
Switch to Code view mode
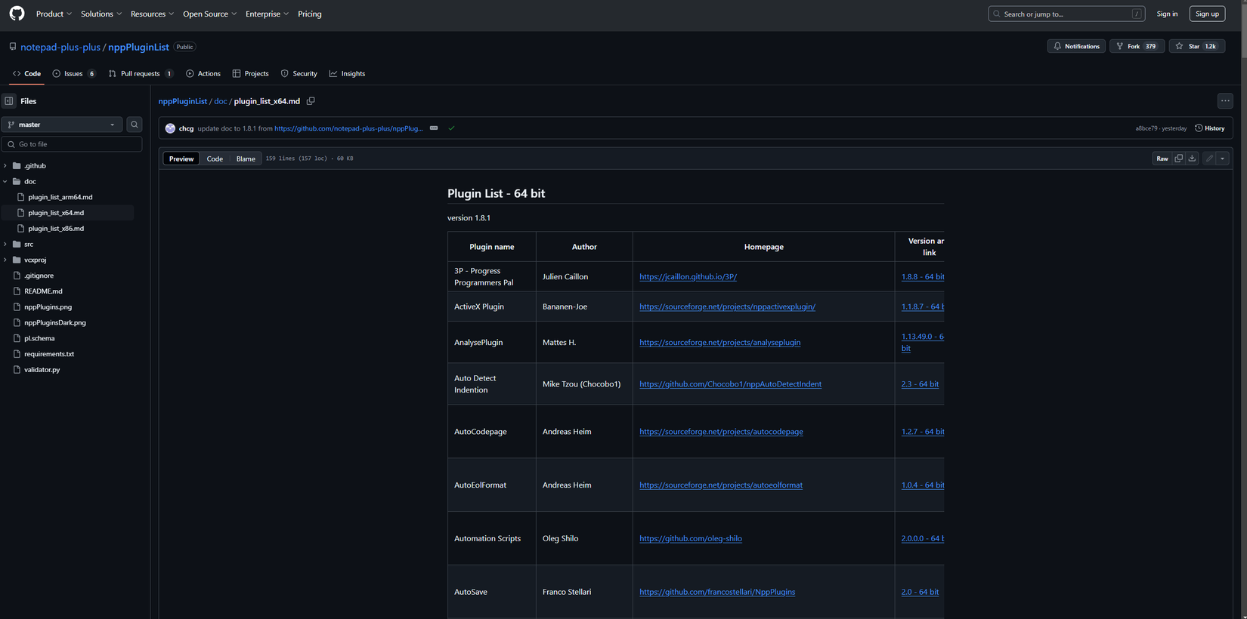[x=215, y=159]
